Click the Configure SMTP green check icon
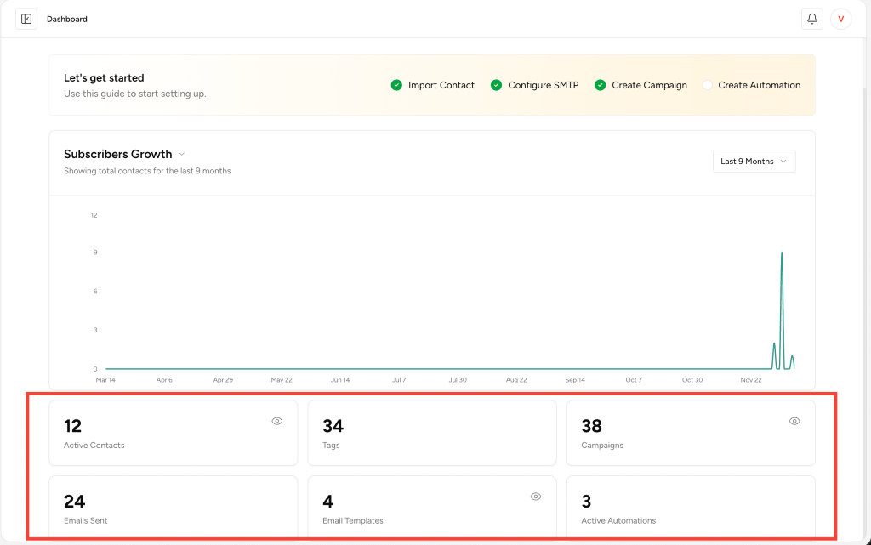This screenshot has width=871, height=545. pos(496,85)
